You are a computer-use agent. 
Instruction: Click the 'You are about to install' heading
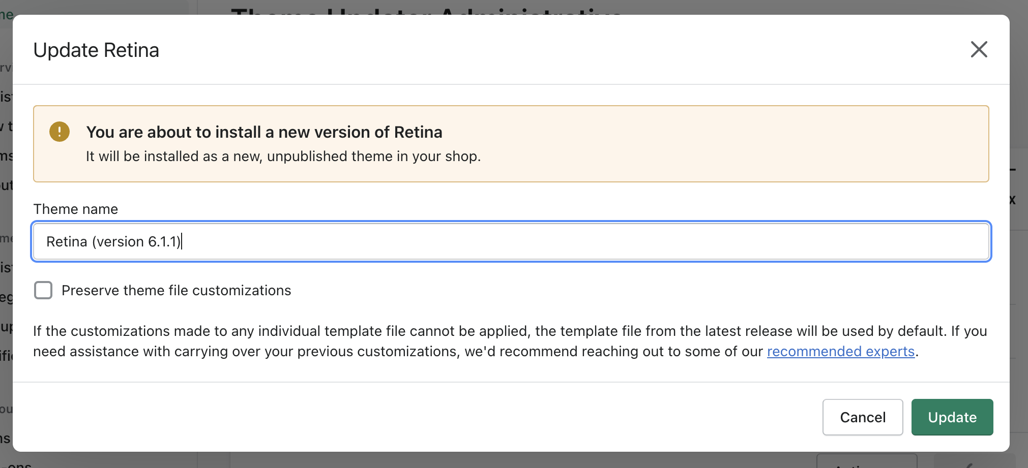click(x=264, y=132)
